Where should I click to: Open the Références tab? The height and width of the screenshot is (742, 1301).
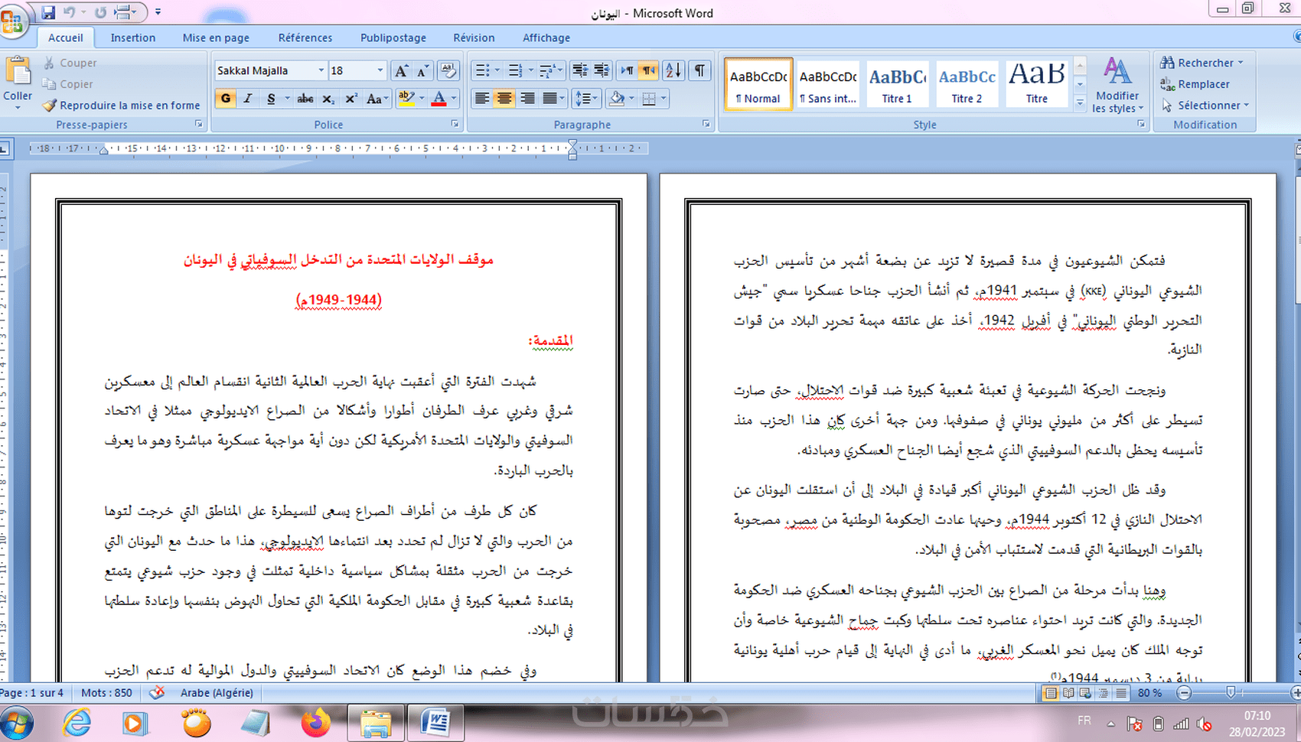click(305, 37)
